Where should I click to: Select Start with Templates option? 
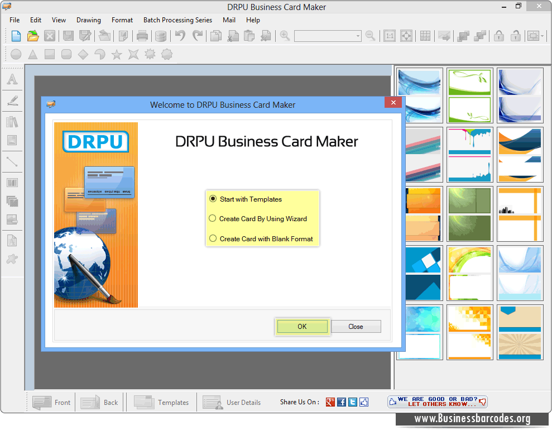tap(246, 199)
